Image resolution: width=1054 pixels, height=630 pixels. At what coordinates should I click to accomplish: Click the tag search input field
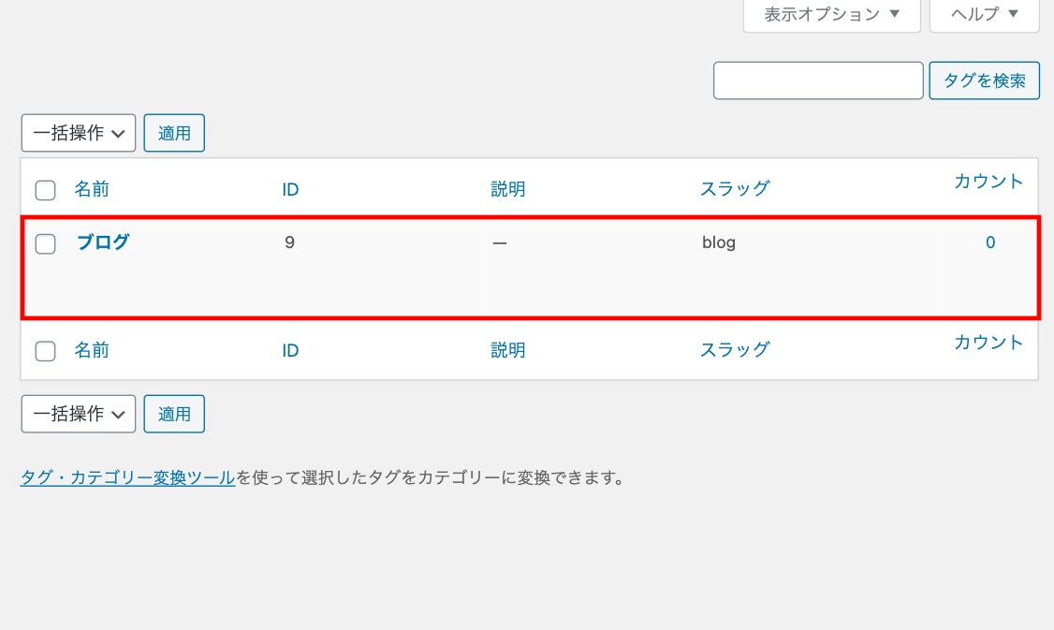point(818,81)
